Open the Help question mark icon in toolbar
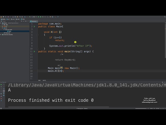The image size is (166, 125). (x=58, y=17)
